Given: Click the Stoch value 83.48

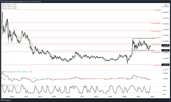Looking at the screenshot, I should click(13, 85).
